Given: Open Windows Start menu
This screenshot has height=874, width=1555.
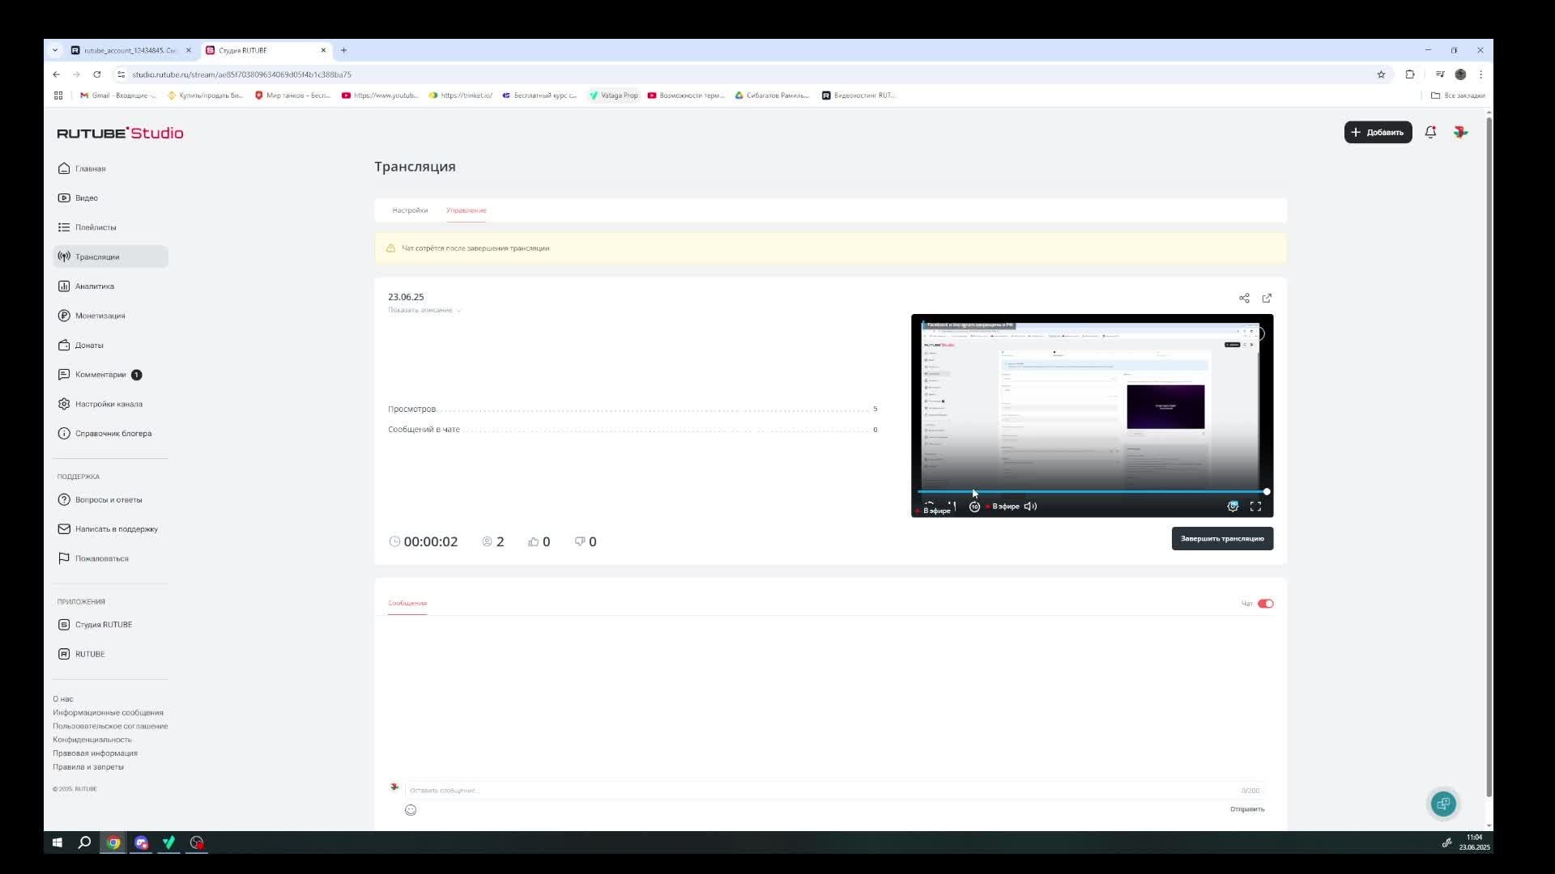Looking at the screenshot, I should 58,842.
